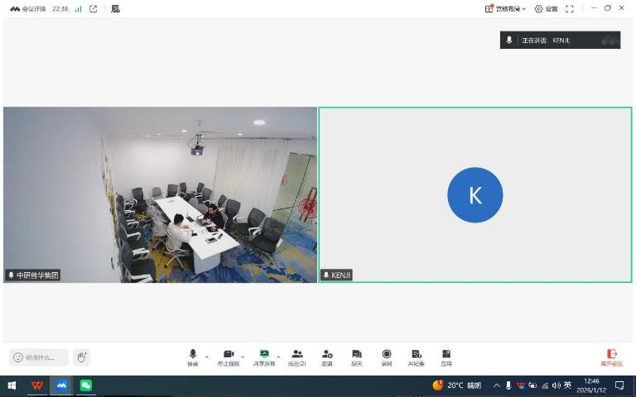Start recording the meeting

387,356
